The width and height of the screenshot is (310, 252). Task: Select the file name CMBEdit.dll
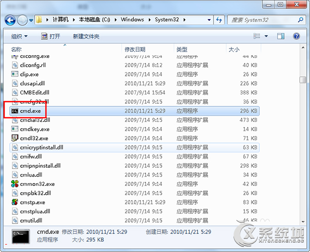(35, 92)
